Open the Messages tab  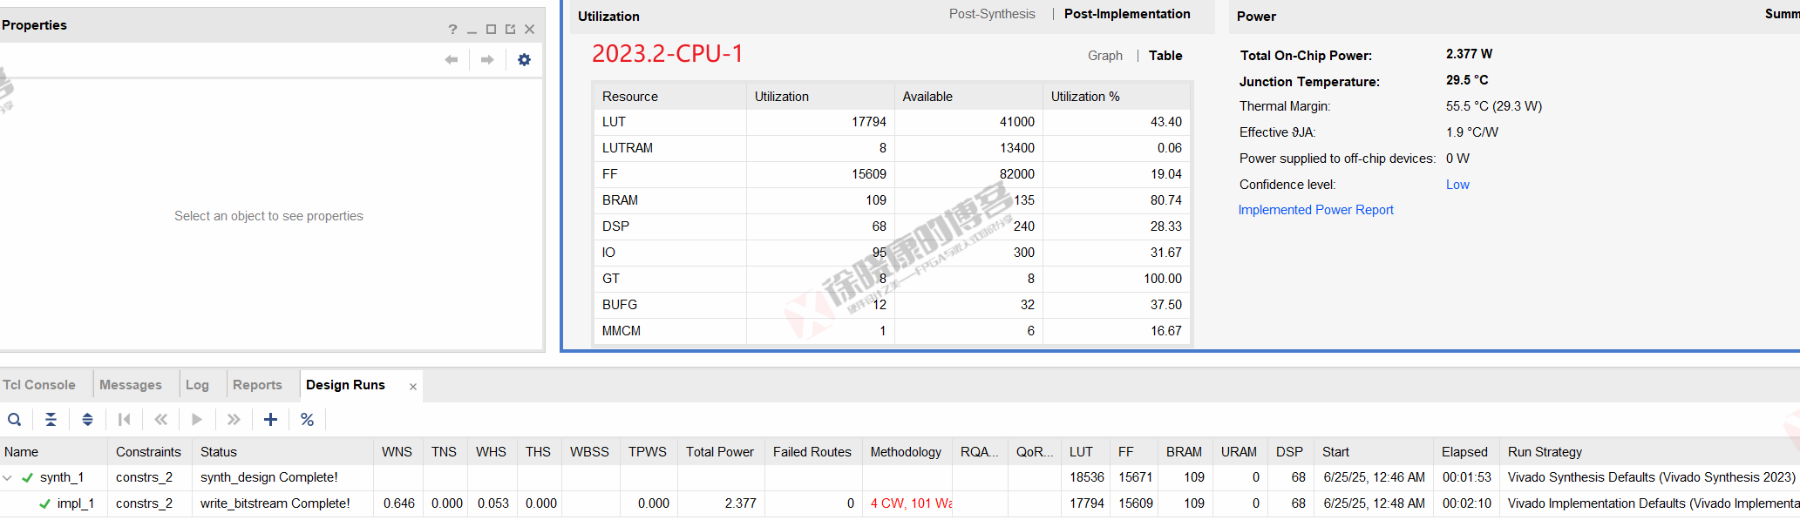click(131, 385)
